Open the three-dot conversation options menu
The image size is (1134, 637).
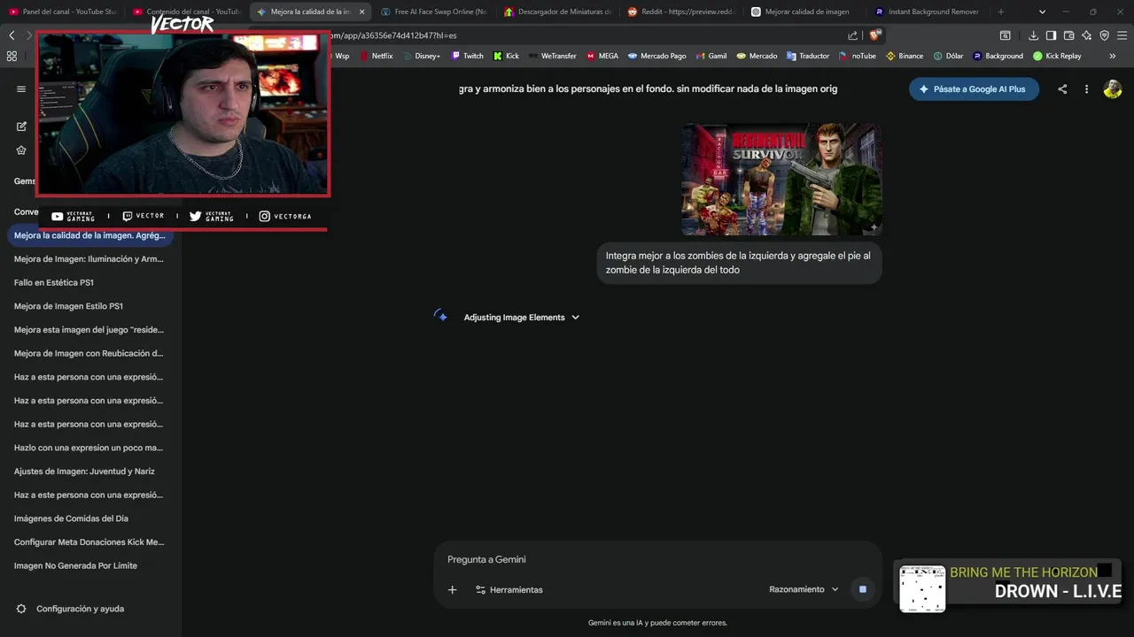tap(1086, 89)
